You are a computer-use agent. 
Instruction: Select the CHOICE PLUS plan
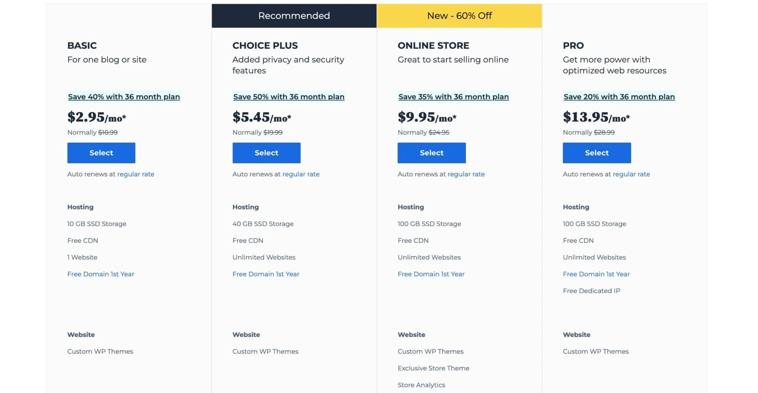[266, 153]
